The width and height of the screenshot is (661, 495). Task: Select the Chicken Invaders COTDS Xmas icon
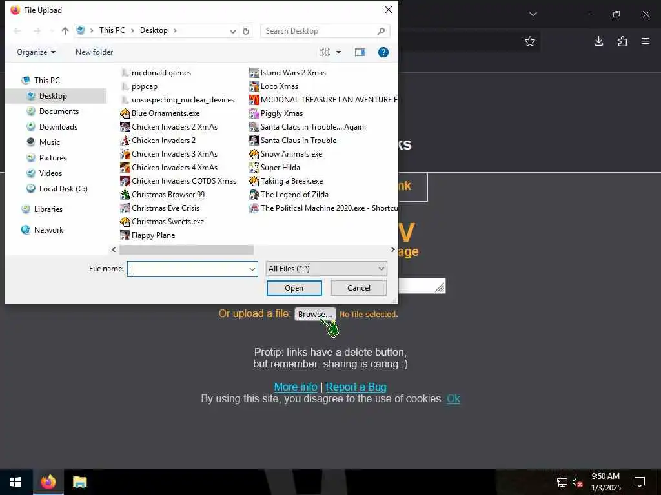point(125,180)
